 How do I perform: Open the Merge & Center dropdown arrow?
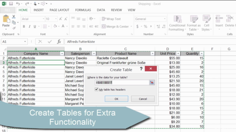click(131, 26)
